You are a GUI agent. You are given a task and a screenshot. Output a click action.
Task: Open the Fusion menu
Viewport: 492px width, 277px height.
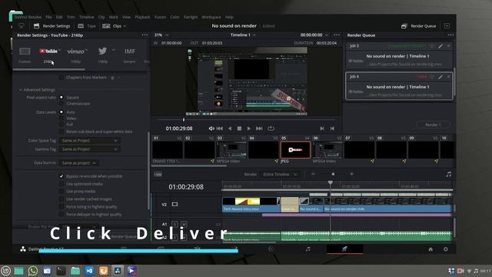160,17
